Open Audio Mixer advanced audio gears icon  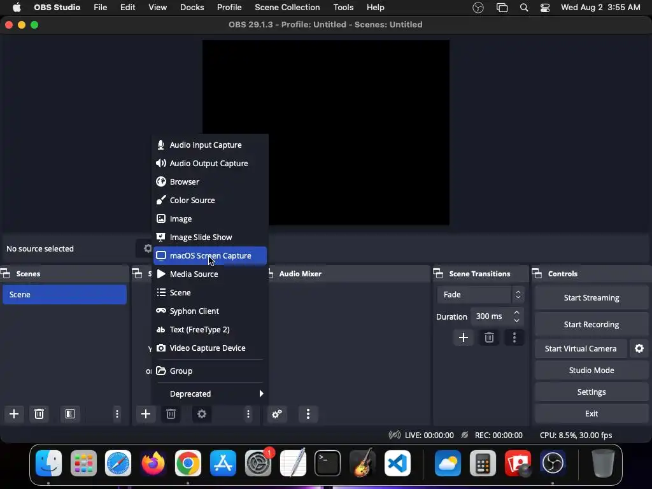click(277, 414)
